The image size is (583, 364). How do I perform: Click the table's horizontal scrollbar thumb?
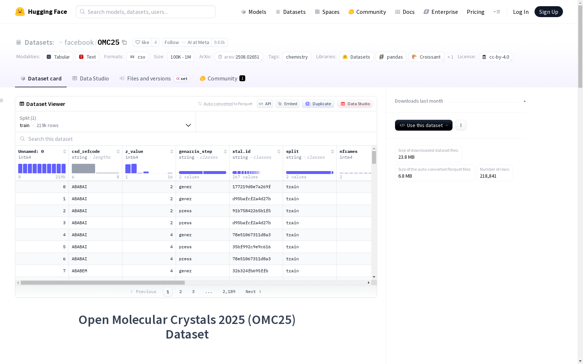(103, 282)
